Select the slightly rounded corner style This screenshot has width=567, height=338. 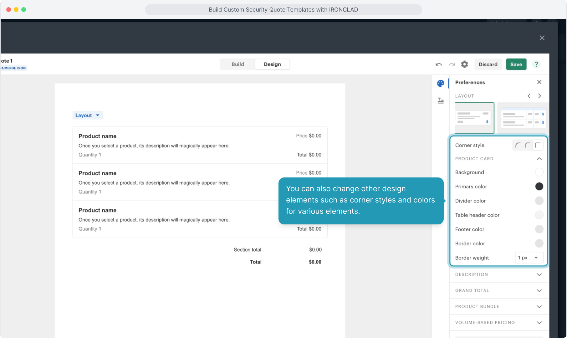[528, 145]
